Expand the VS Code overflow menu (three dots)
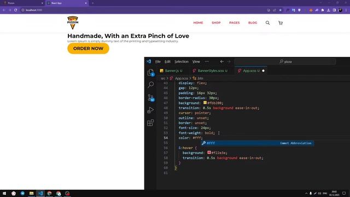This screenshot has width=350, height=197. [x=207, y=62]
